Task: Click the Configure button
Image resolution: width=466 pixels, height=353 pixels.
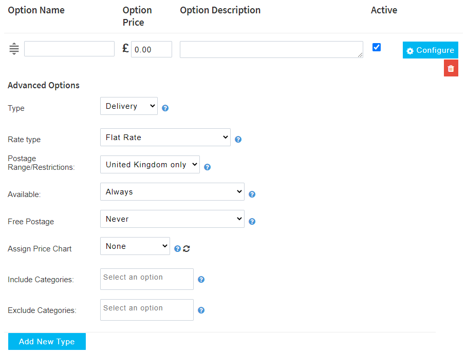Action: [430, 50]
